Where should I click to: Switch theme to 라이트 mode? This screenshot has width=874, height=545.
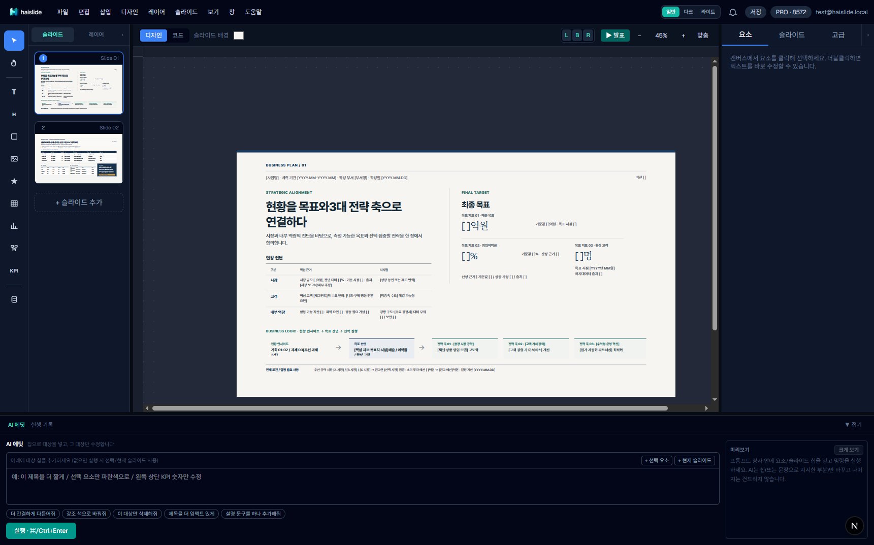[x=708, y=12]
